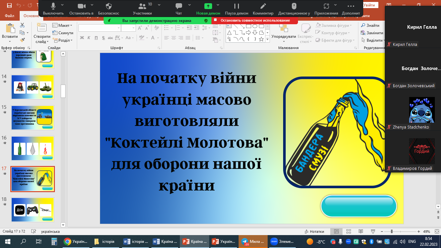Switch to Reading view icon

[360, 232]
